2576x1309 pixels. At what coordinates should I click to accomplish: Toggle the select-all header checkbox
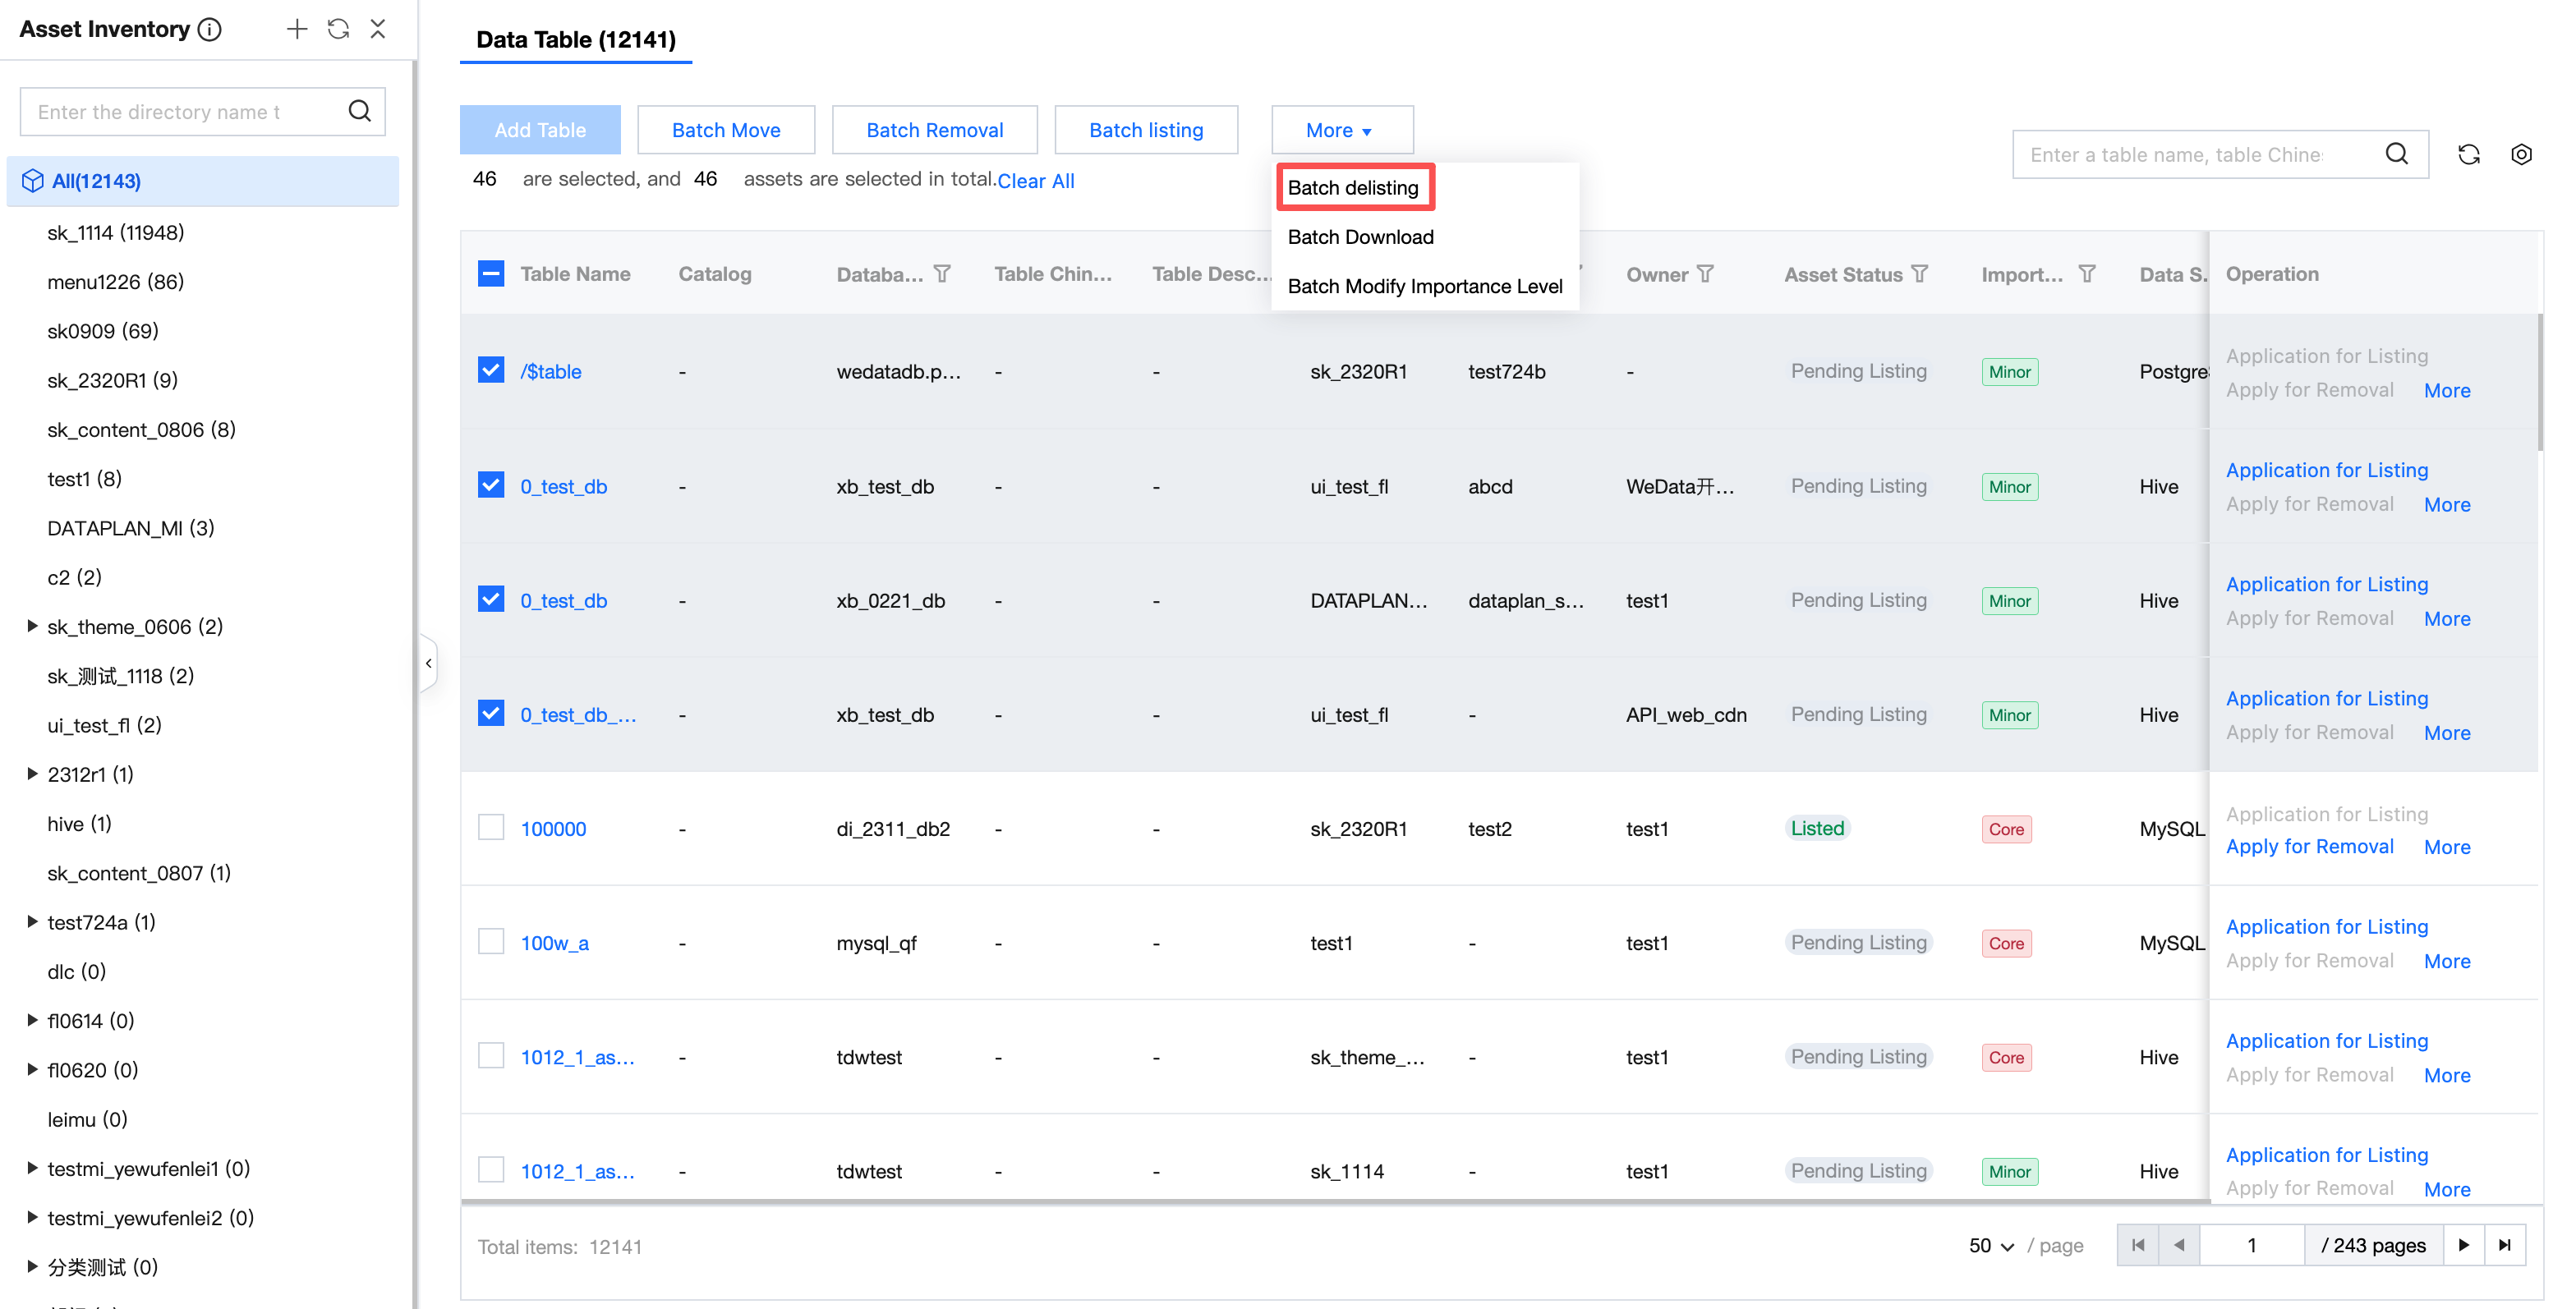pyautogui.click(x=491, y=273)
